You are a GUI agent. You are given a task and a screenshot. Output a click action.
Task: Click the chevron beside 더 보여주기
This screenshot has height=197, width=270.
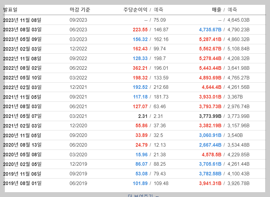pyautogui.click(x=157, y=196)
